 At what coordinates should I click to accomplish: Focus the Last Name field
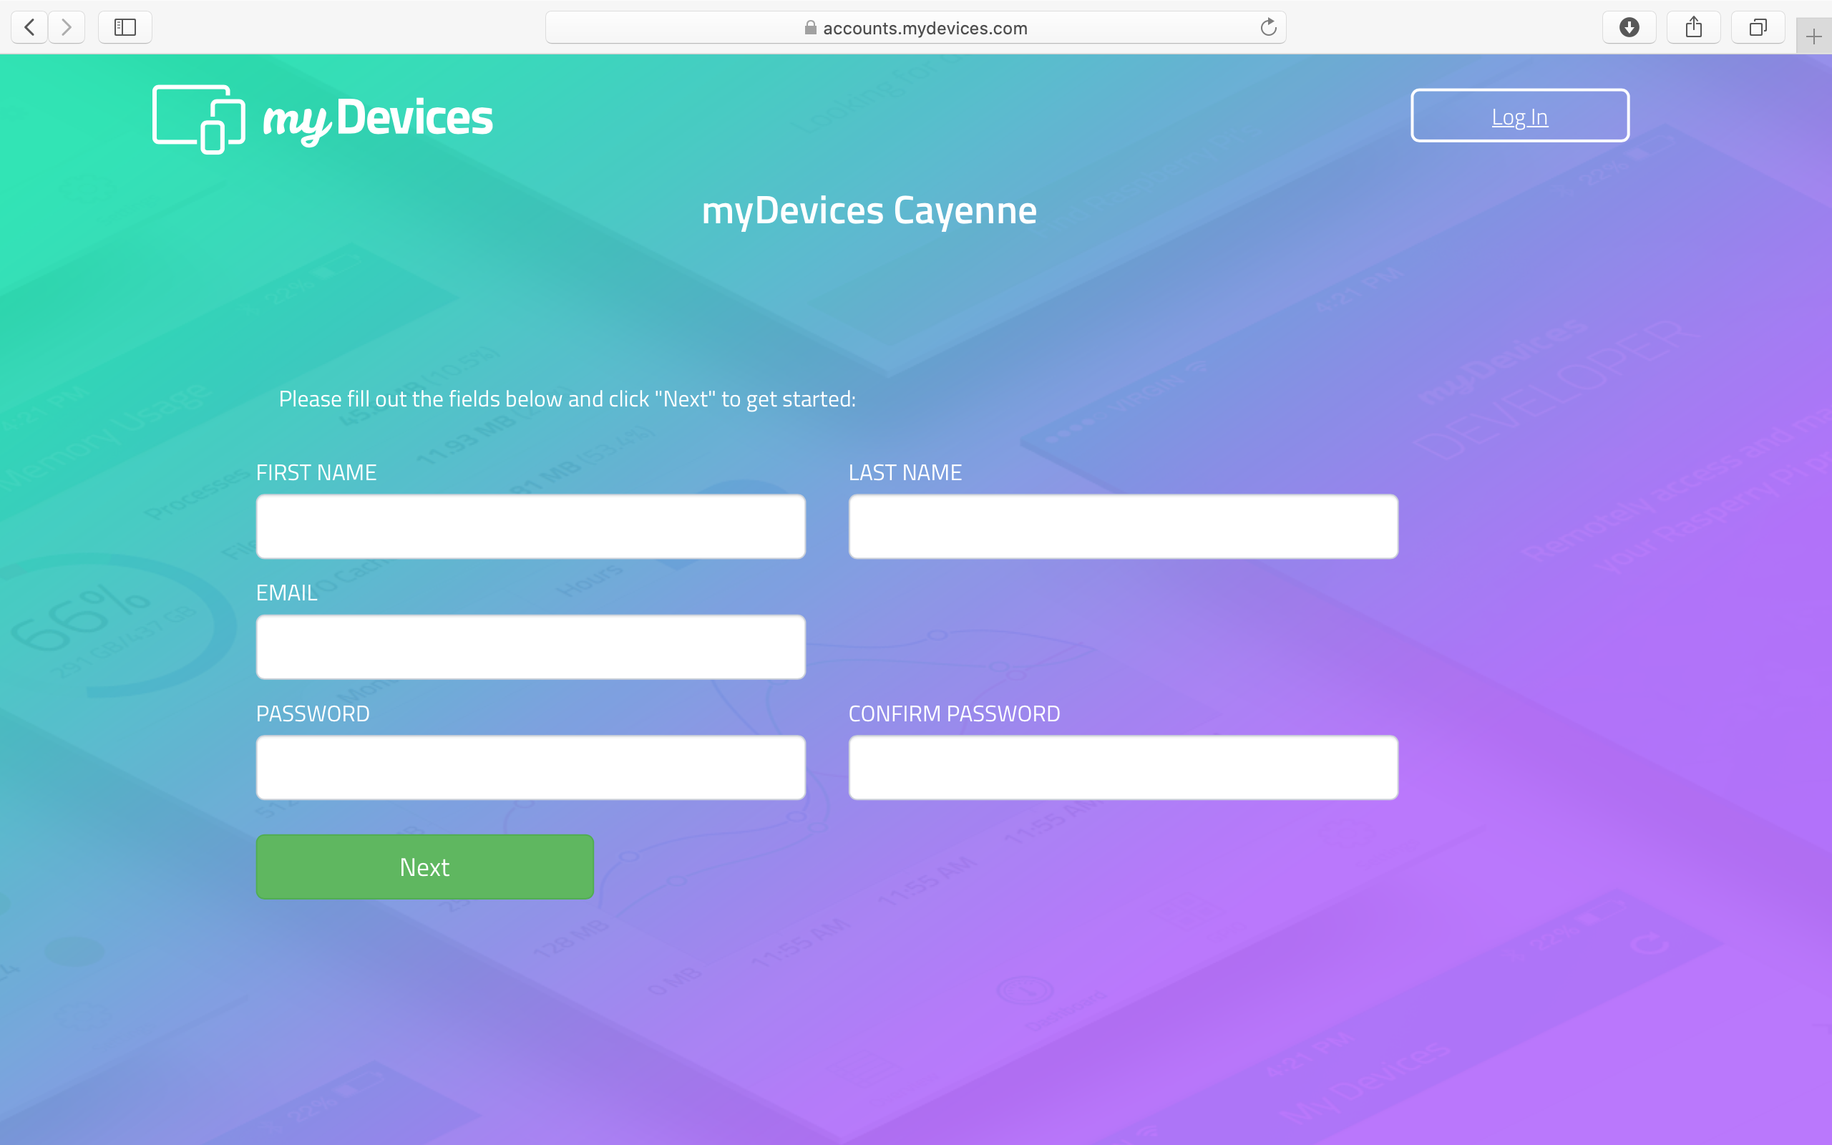click(x=1123, y=527)
